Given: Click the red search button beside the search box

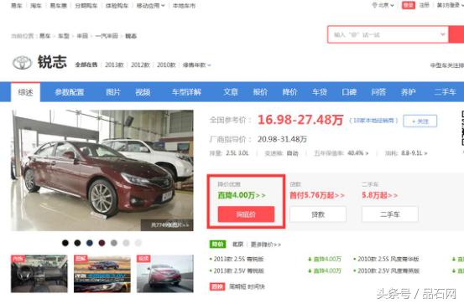Looking at the screenshot, I should (456, 34).
